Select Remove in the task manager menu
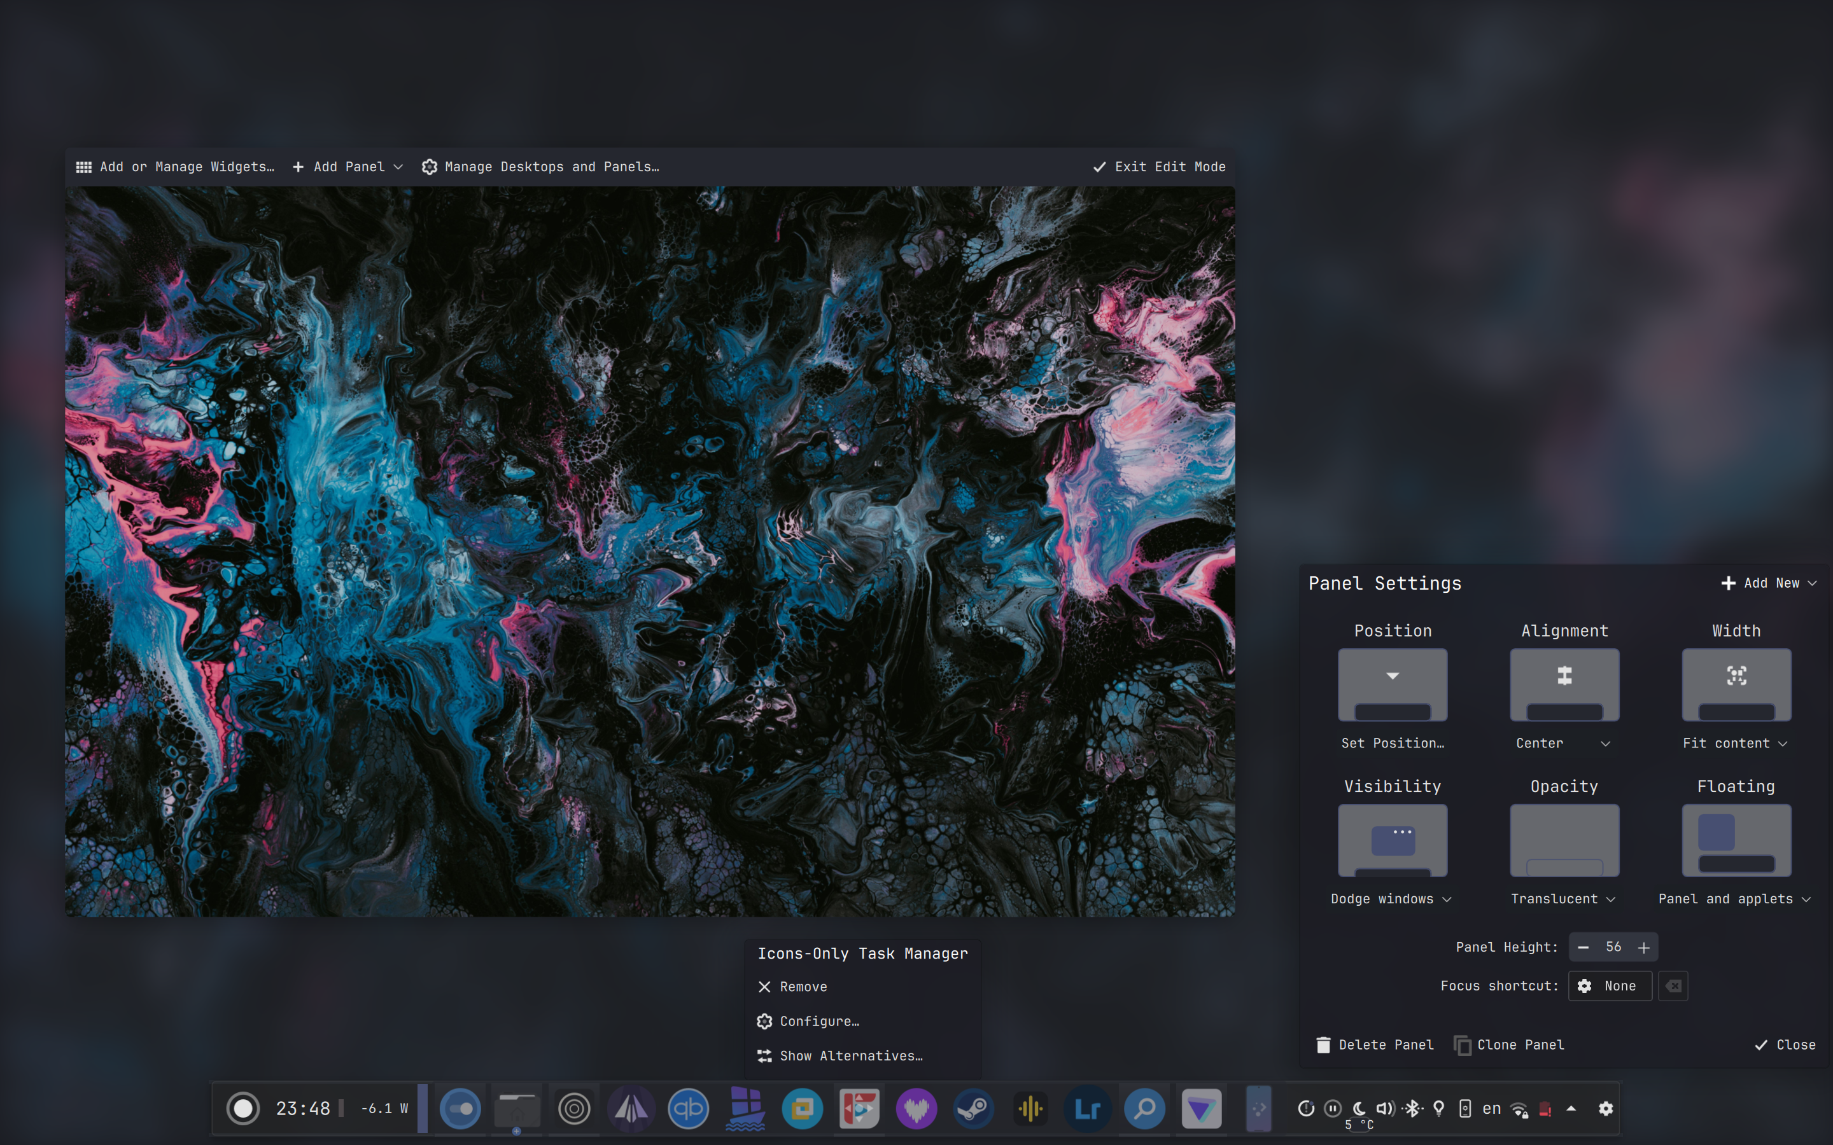This screenshot has height=1145, width=1833. (803, 987)
